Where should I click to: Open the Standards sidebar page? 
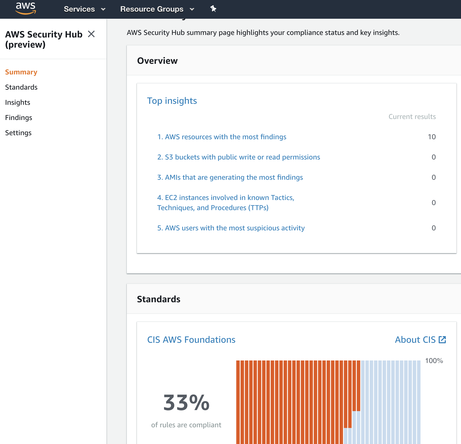tap(21, 87)
